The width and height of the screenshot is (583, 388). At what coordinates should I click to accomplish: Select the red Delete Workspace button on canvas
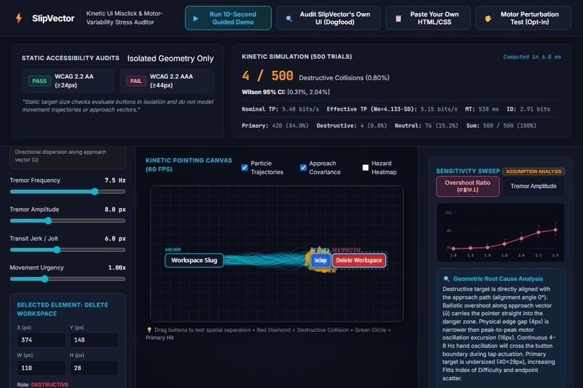click(359, 260)
